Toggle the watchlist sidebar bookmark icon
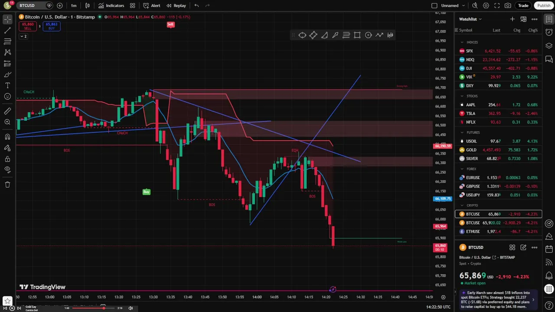Image resolution: width=555 pixels, height=312 pixels. (549, 19)
